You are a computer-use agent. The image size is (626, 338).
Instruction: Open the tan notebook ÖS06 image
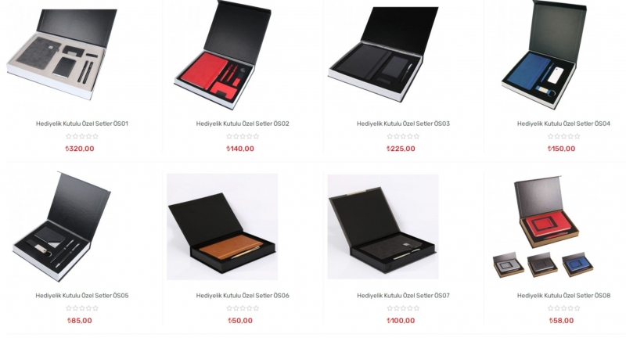click(x=222, y=227)
